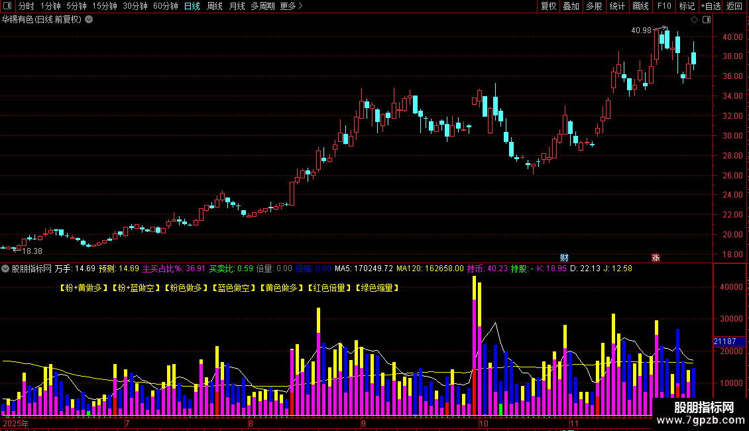The width and height of the screenshot is (749, 431).
Task: Click the K: 18.95 value
Action: 551,269
